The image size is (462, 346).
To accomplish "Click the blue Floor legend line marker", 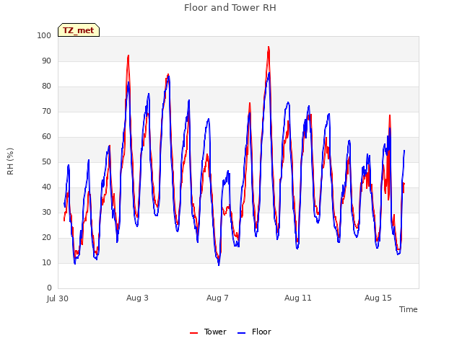I will pos(241,333).
